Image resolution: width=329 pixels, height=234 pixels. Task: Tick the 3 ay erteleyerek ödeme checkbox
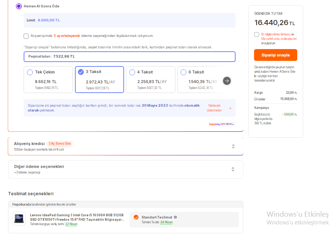(x=26, y=36)
